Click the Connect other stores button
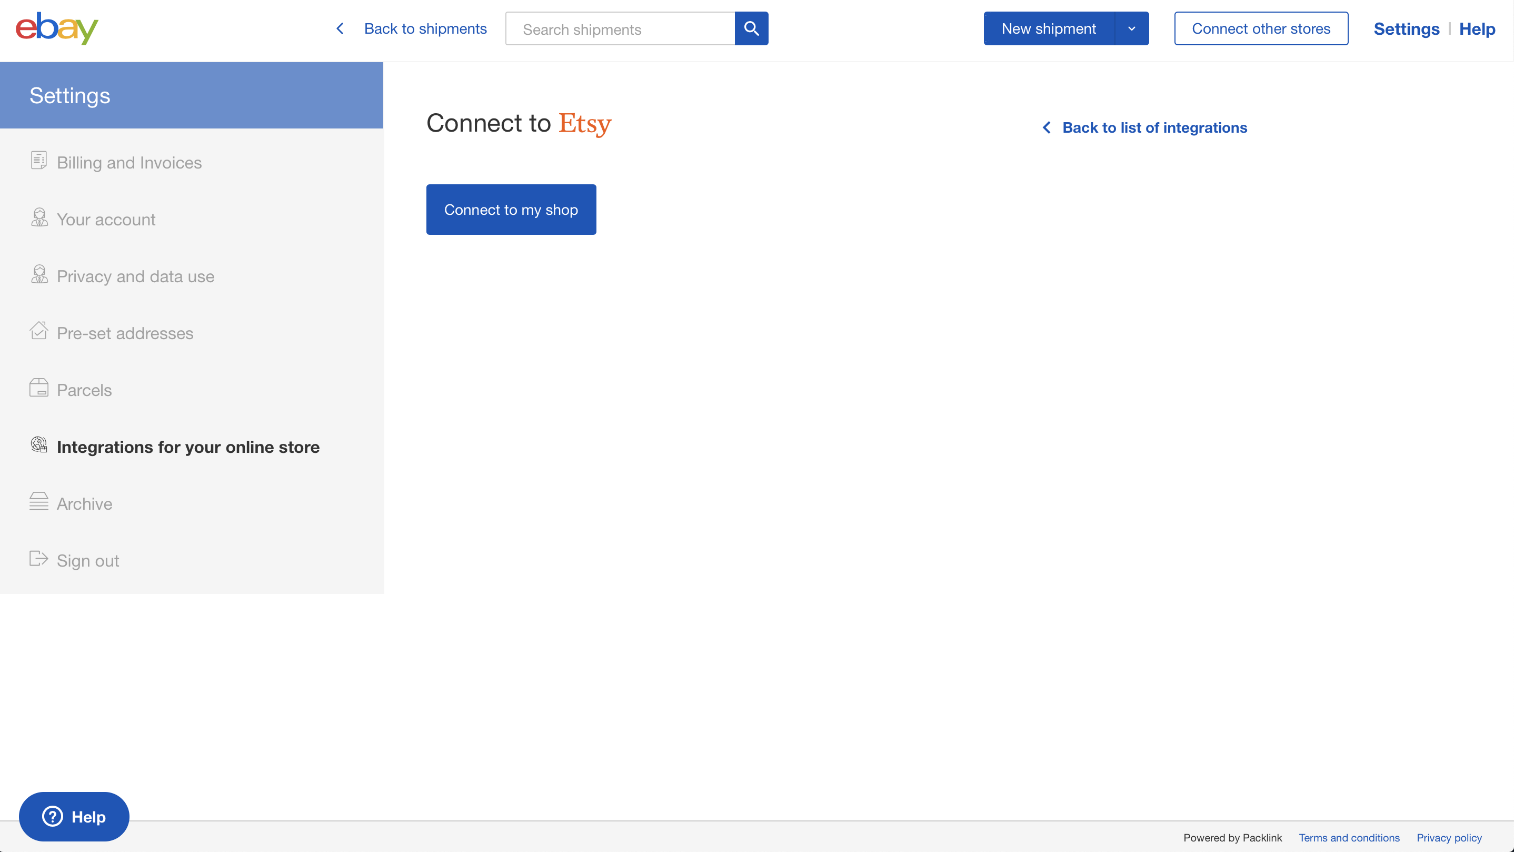The height and width of the screenshot is (852, 1514). pyautogui.click(x=1261, y=28)
